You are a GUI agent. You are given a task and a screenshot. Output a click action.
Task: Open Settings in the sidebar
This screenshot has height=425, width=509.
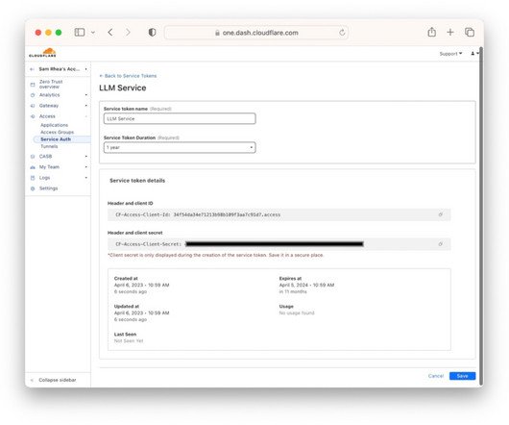coord(48,188)
